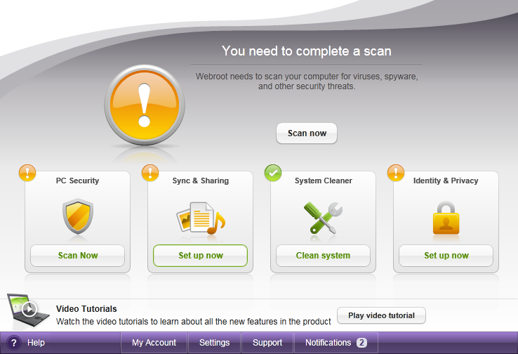Click the large orange exclamation alert icon
Viewport: 518px width, 354px height.
(145, 105)
